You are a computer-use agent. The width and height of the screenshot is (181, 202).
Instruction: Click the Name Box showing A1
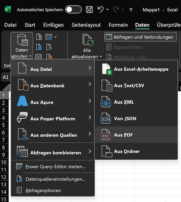click(x=6, y=77)
